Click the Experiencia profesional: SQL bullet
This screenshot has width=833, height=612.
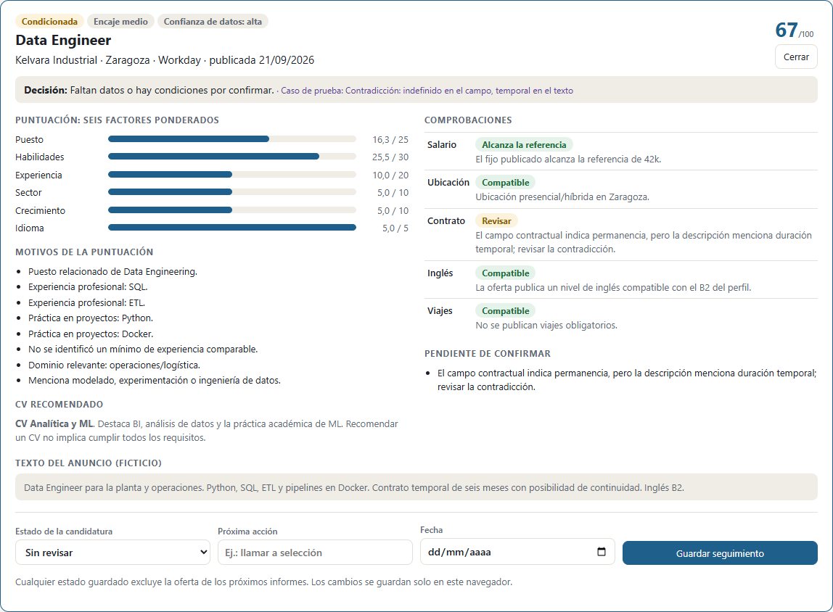click(88, 287)
